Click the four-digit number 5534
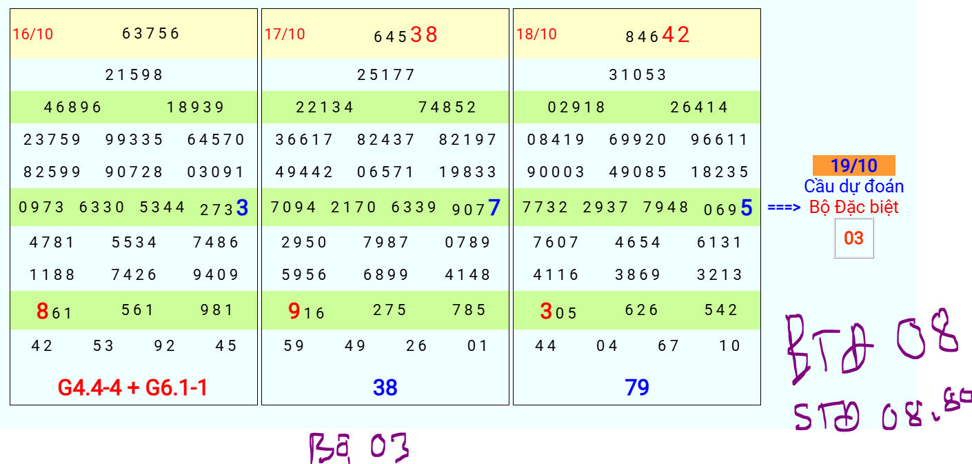 click(134, 242)
